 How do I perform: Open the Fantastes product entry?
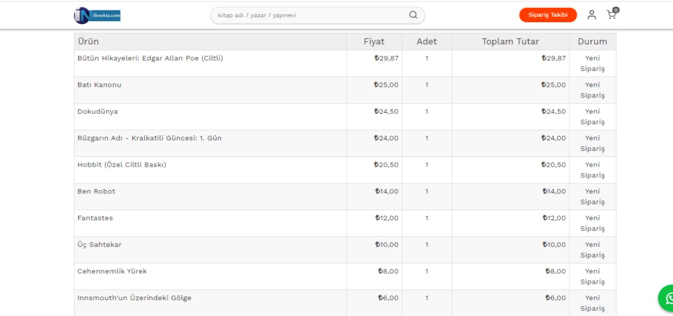click(x=95, y=218)
